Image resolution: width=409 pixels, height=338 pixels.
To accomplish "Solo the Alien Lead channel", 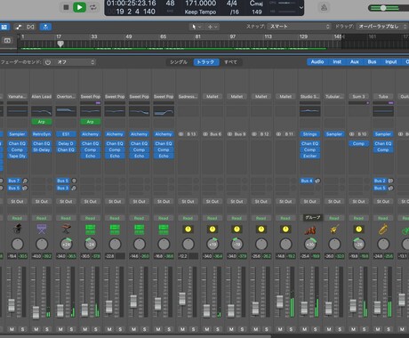I will coord(47,329).
